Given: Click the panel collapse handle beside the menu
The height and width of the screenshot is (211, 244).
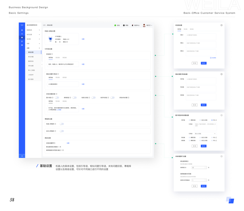Looking at the screenshot, I should tap(42, 64).
